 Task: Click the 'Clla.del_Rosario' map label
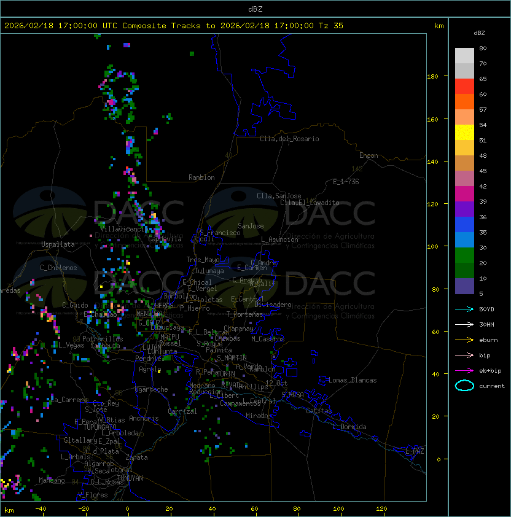click(x=289, y=139)
